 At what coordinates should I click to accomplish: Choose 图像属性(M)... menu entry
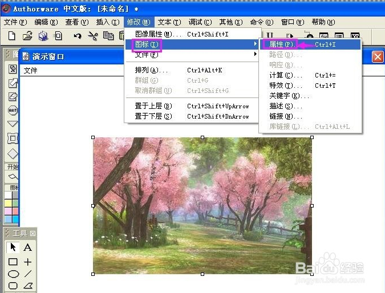tap(192, 34)
